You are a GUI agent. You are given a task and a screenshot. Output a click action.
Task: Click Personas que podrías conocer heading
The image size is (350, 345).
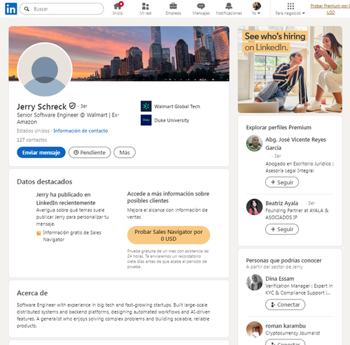coord(283,260)
